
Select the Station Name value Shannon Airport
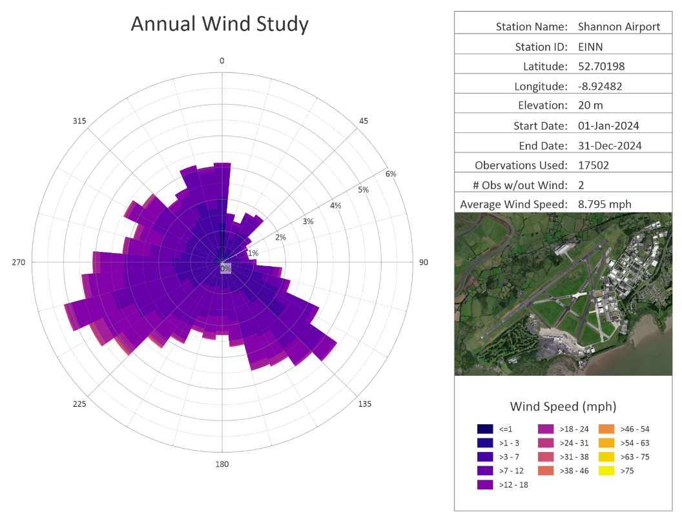619,26
